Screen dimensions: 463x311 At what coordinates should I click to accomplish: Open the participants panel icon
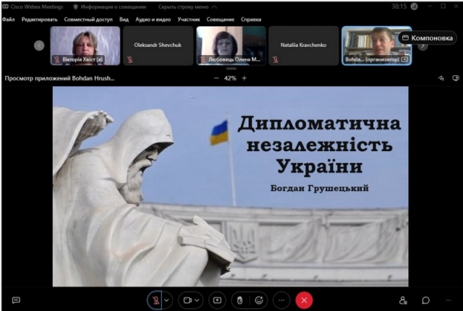coord(404,300)
